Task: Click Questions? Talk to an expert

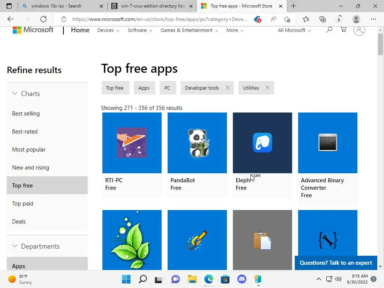Action: pyautogui.click(x=336, y=263)
